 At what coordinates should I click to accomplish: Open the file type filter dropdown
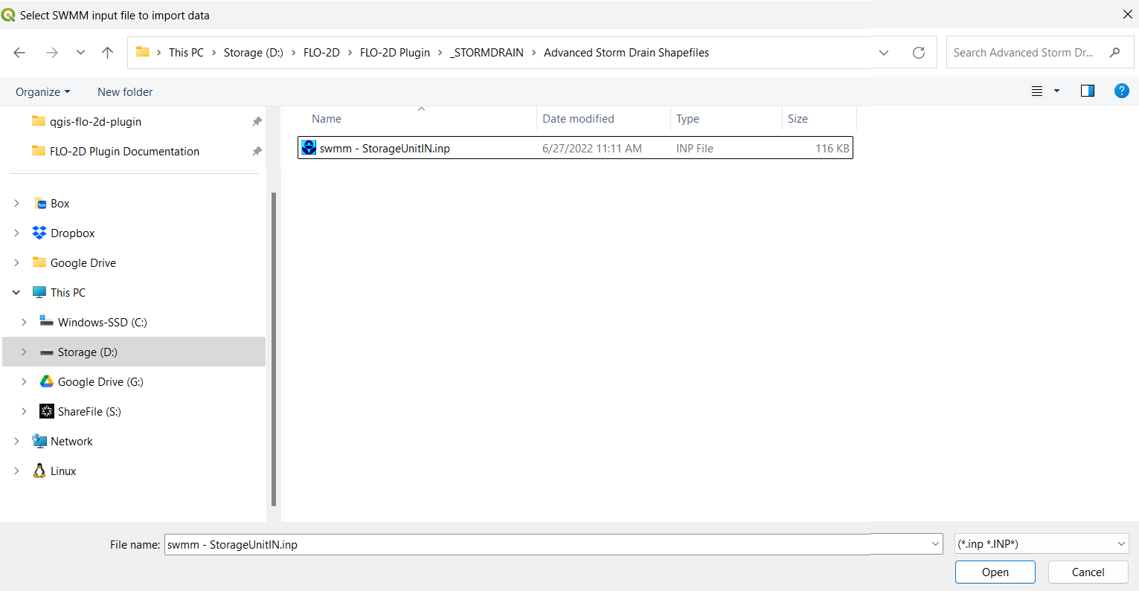point(1042,544)
